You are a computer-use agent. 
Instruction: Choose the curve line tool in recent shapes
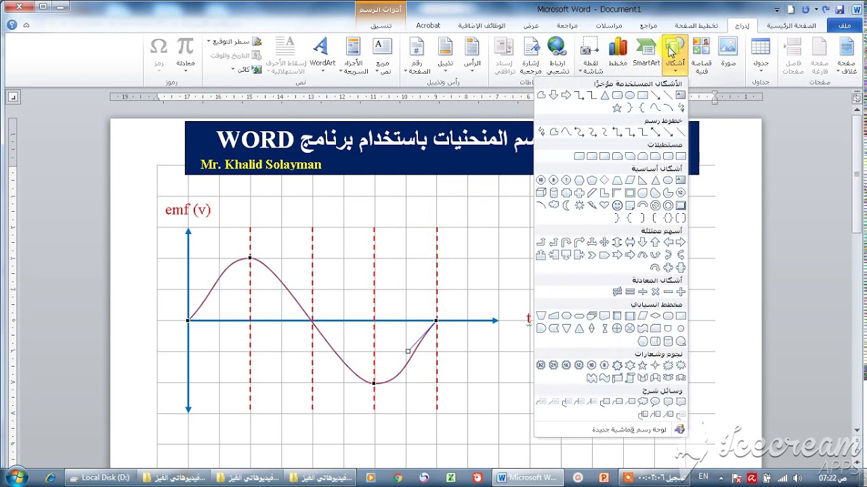[655, 107]
